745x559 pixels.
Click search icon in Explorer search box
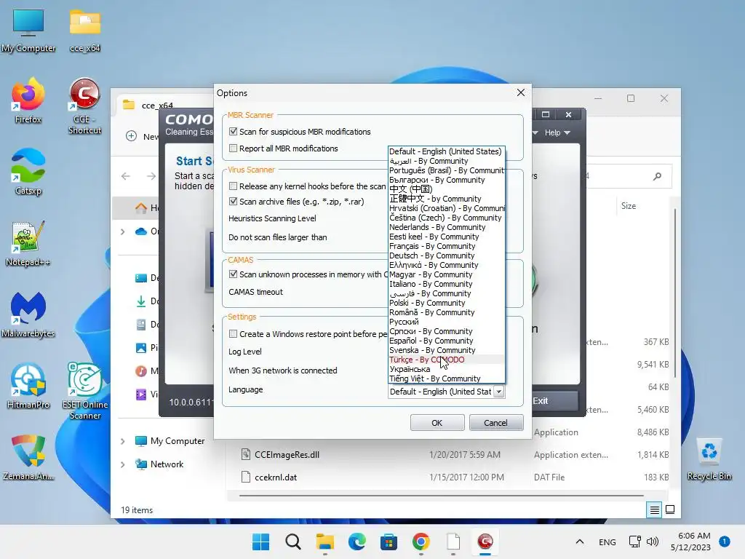657,176
